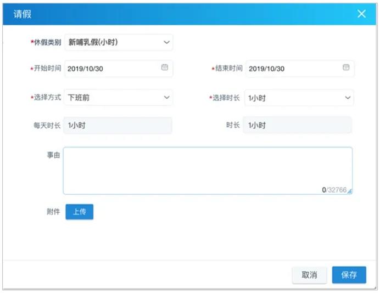The width and height of the screenshot is (380, 293).
Task: Click the 附件 attachment label
Action: click(53, 212)
